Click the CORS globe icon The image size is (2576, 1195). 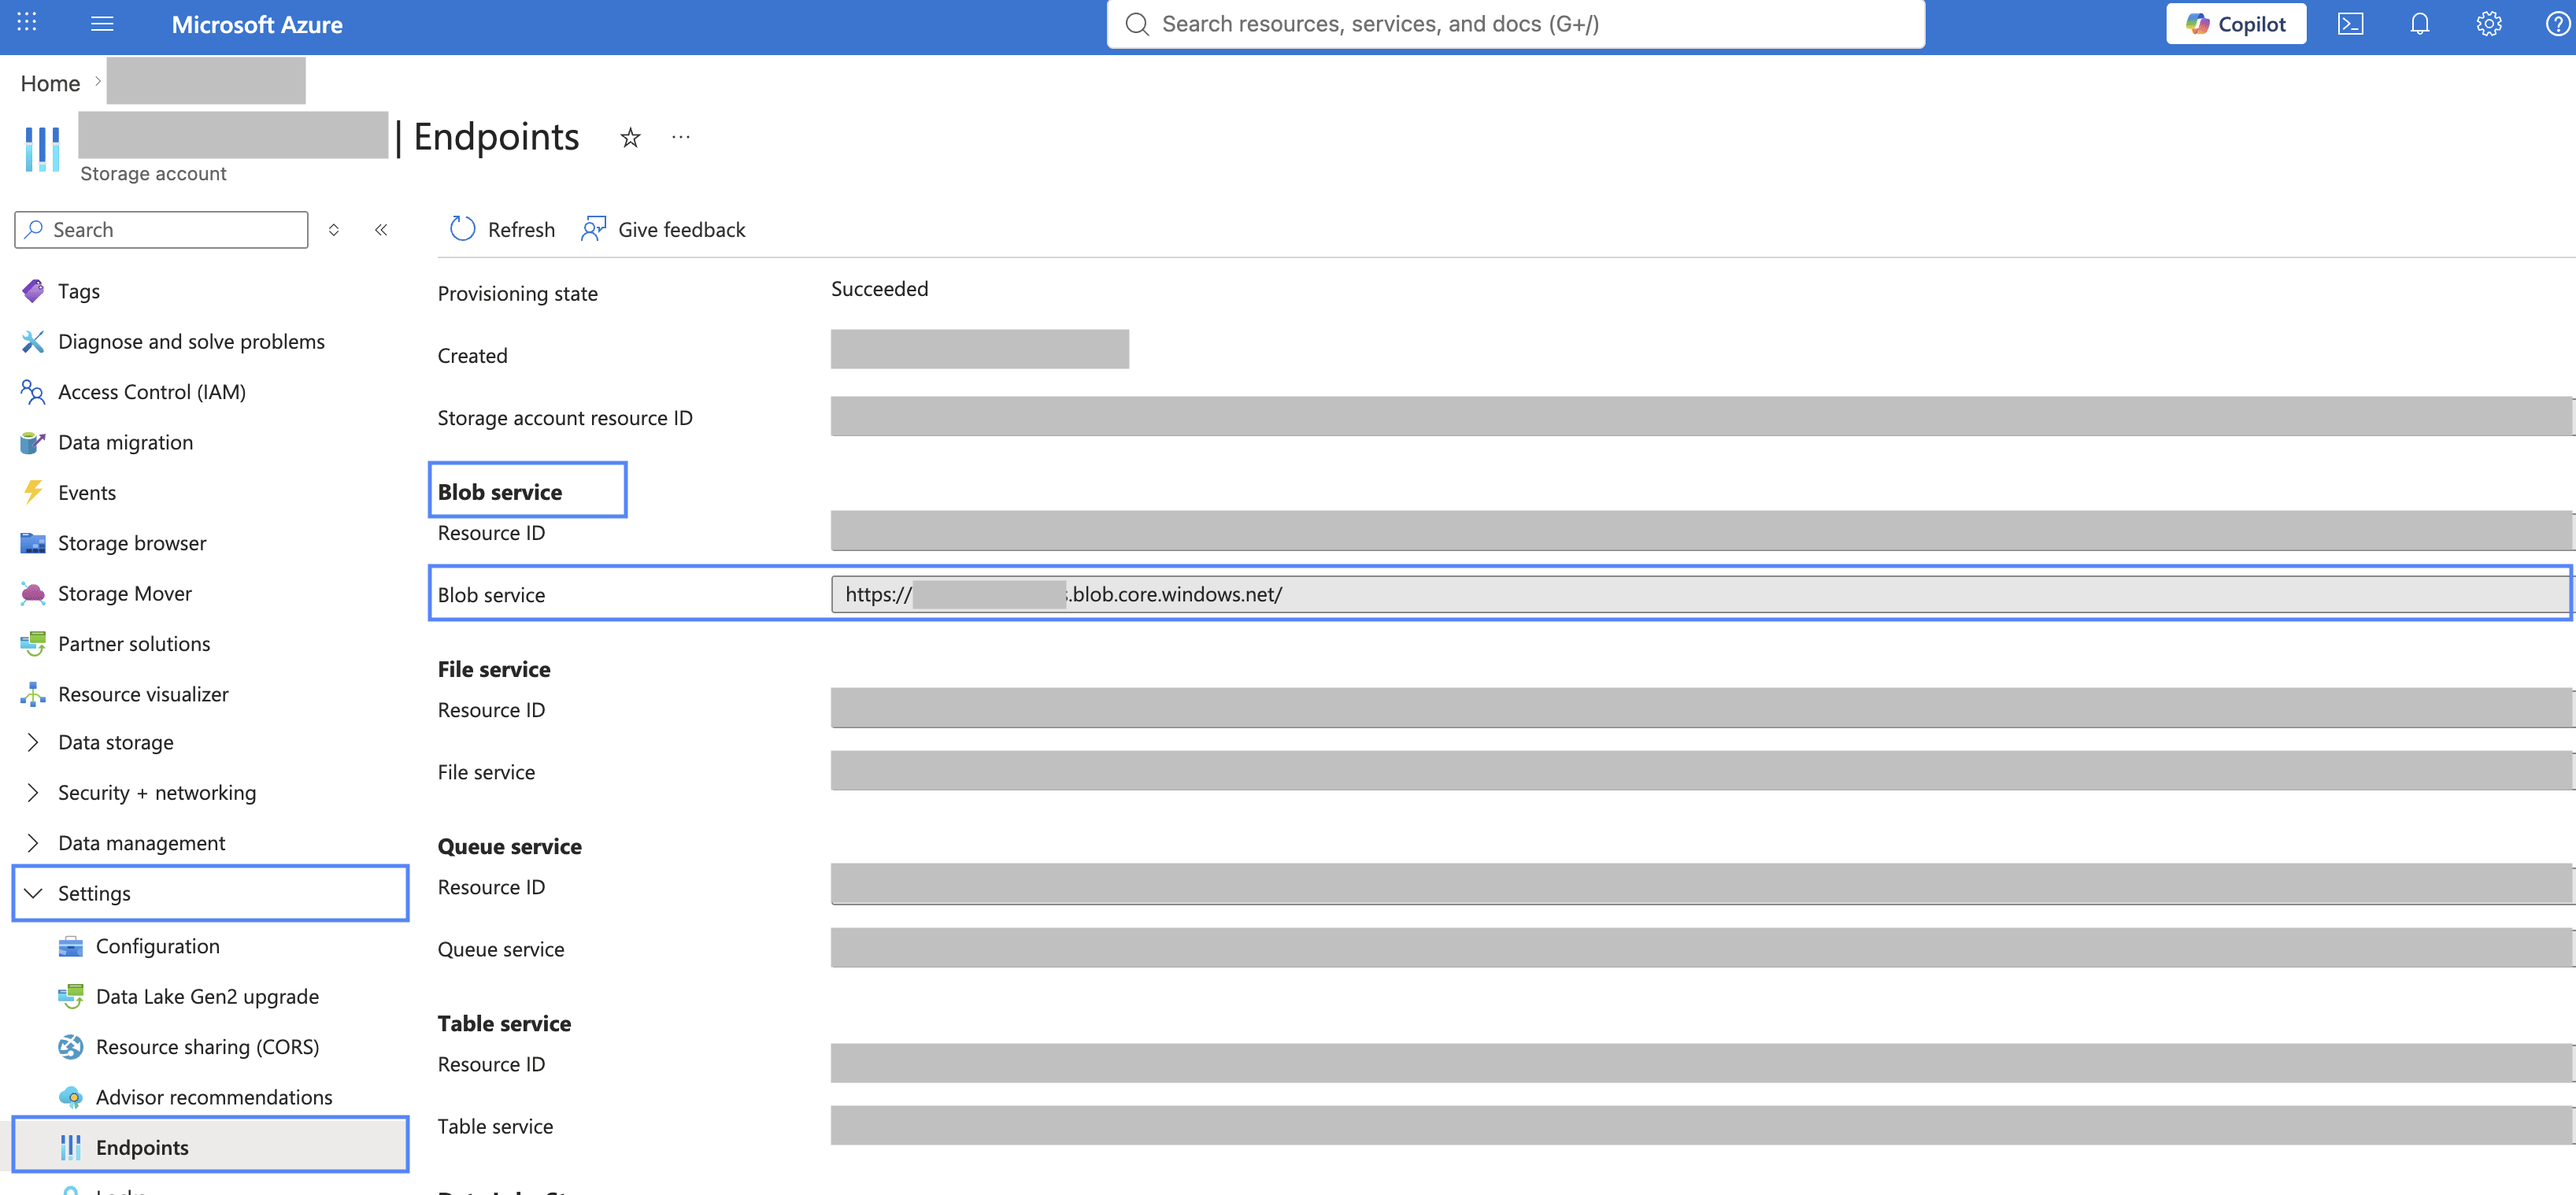[70, 1047]
